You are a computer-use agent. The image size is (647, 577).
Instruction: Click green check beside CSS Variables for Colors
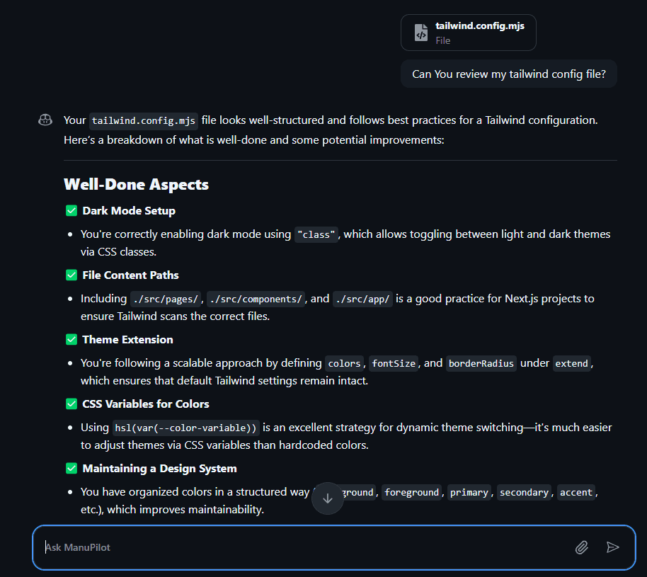(x=71, y=404)
